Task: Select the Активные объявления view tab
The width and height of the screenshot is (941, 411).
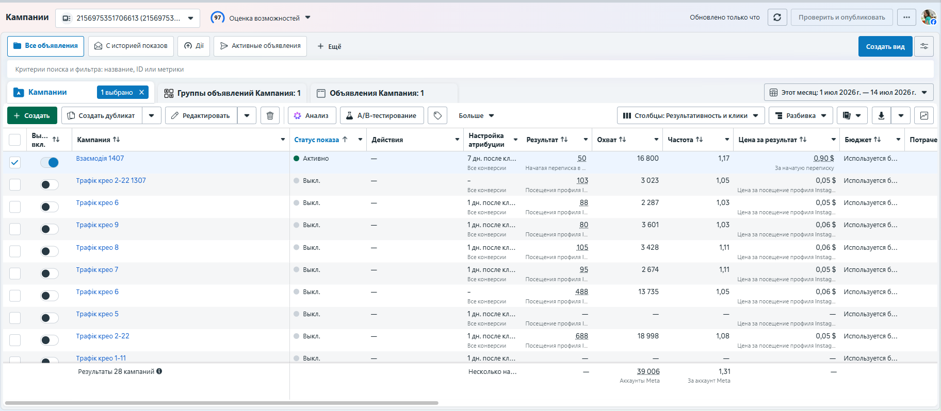Action: pyautogui.click(x=261, y=46)
